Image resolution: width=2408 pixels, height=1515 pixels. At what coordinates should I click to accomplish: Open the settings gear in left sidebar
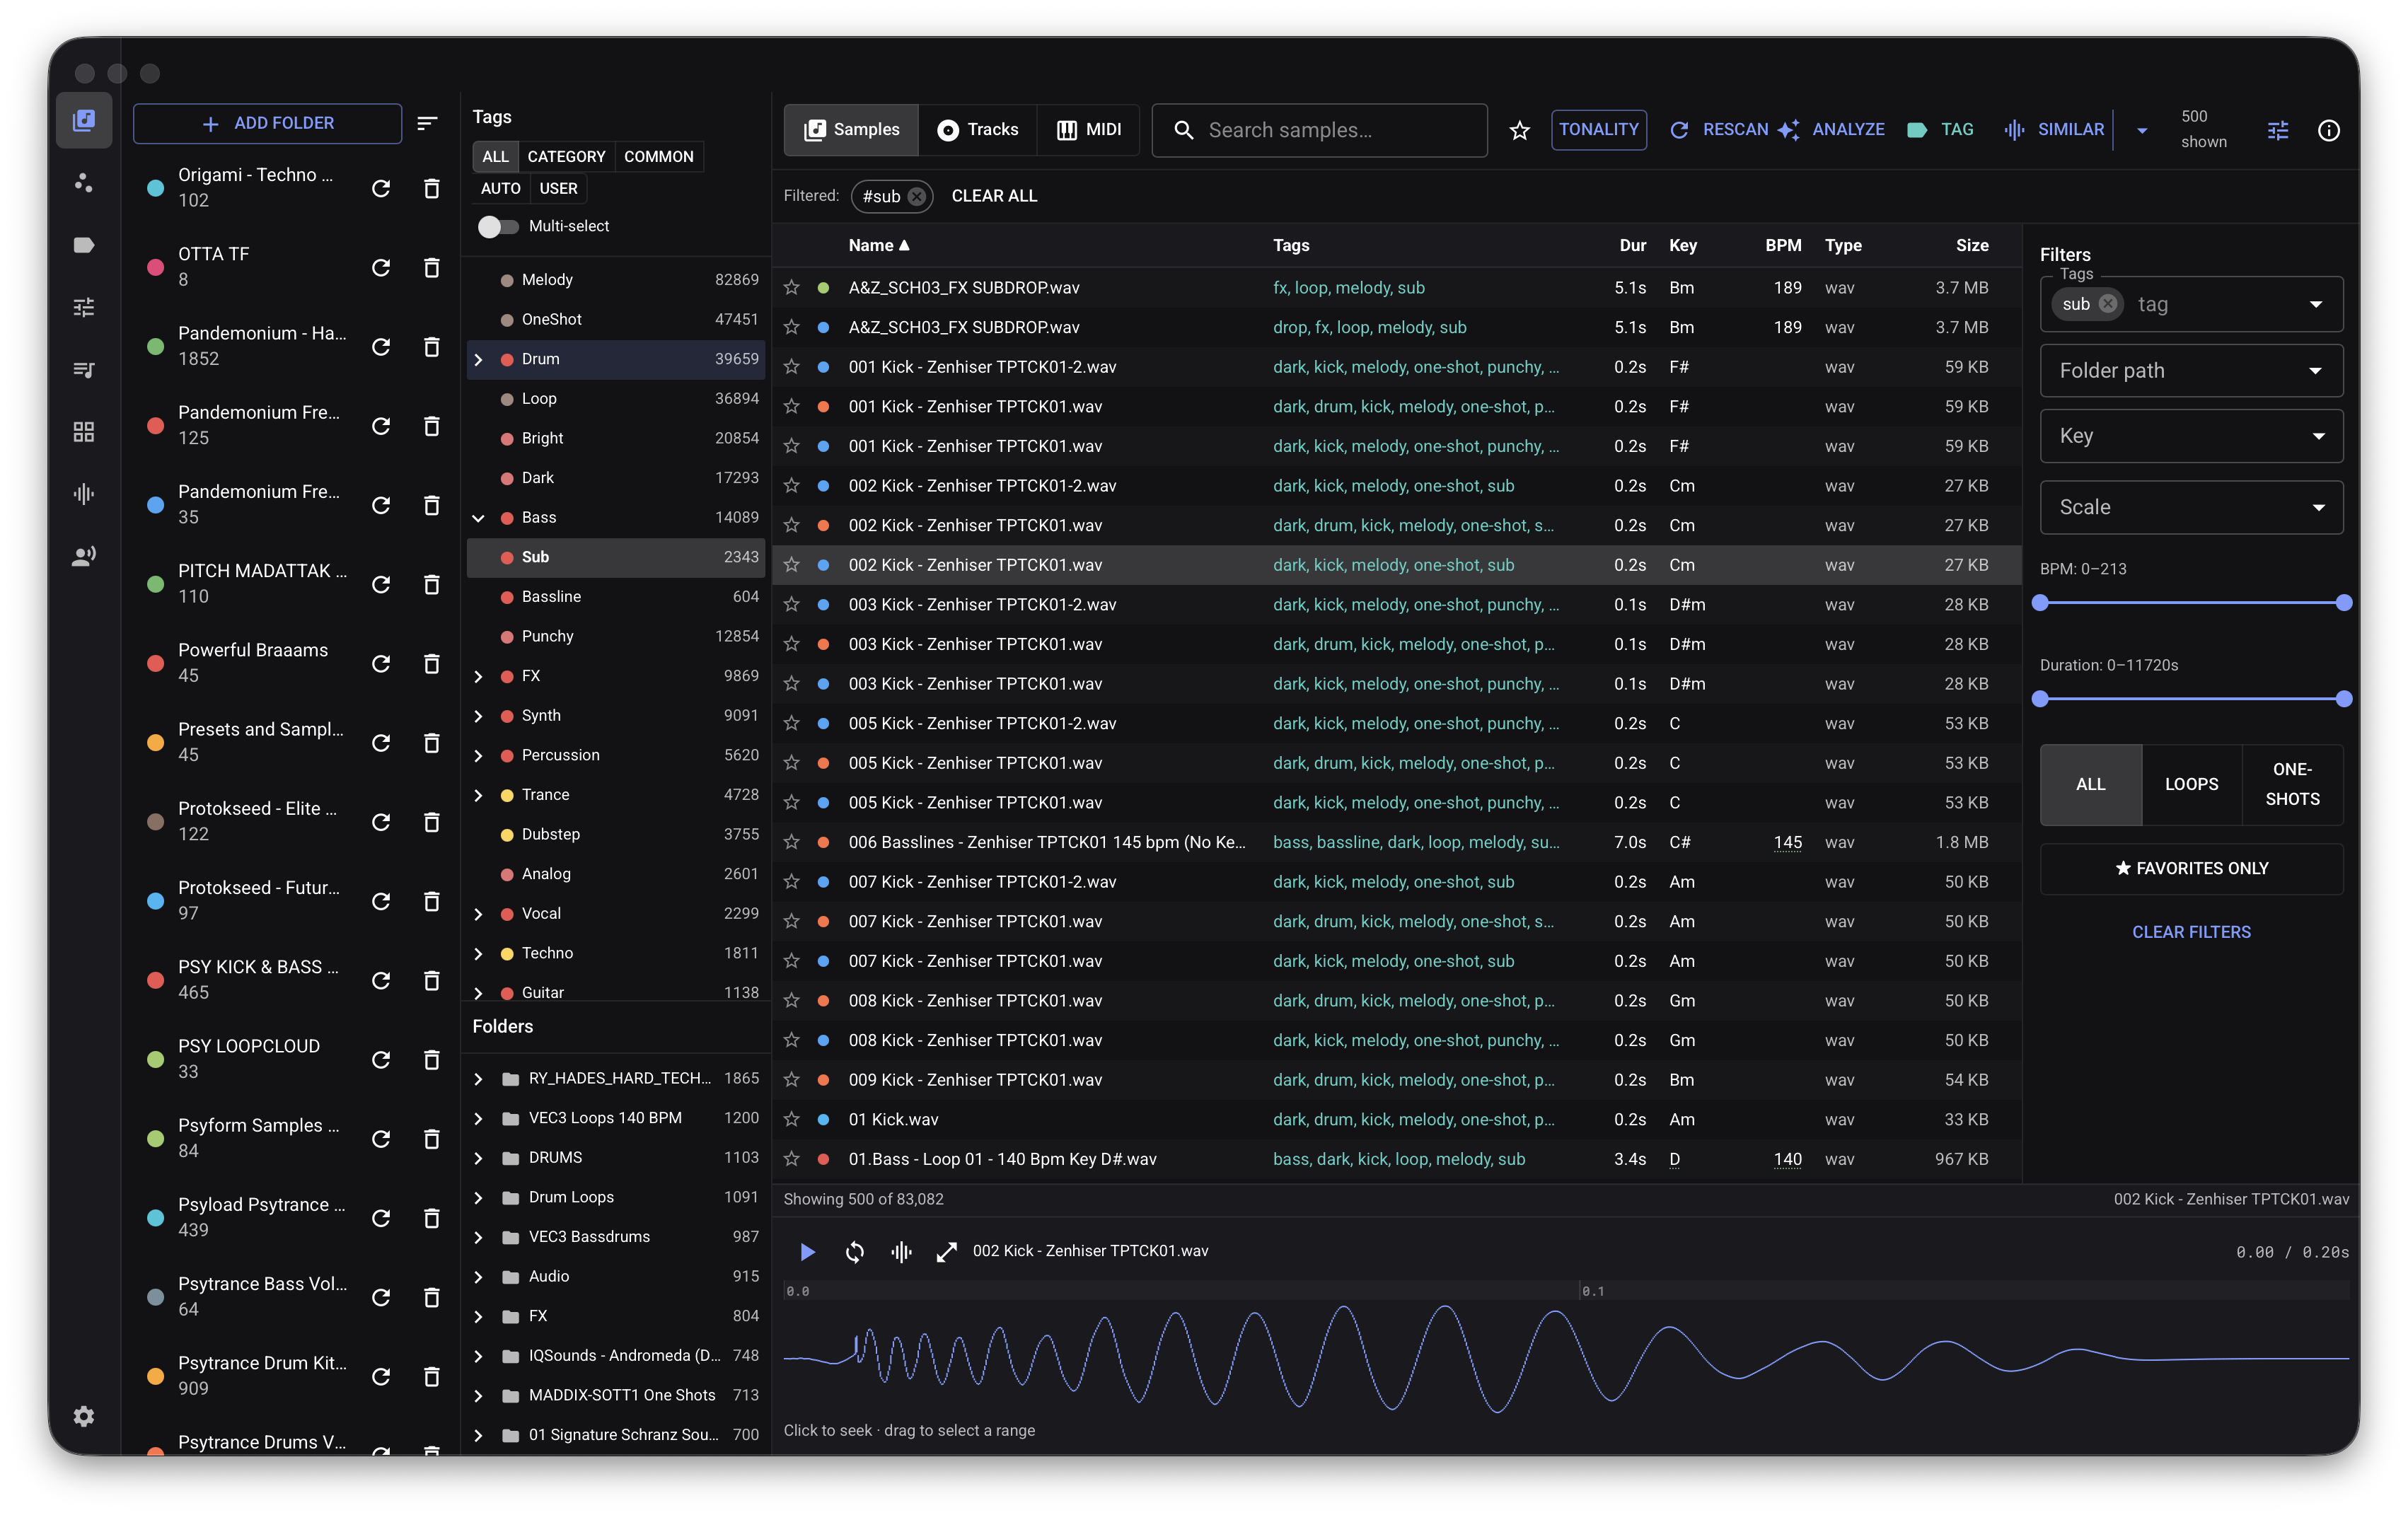pos(84,1416)
